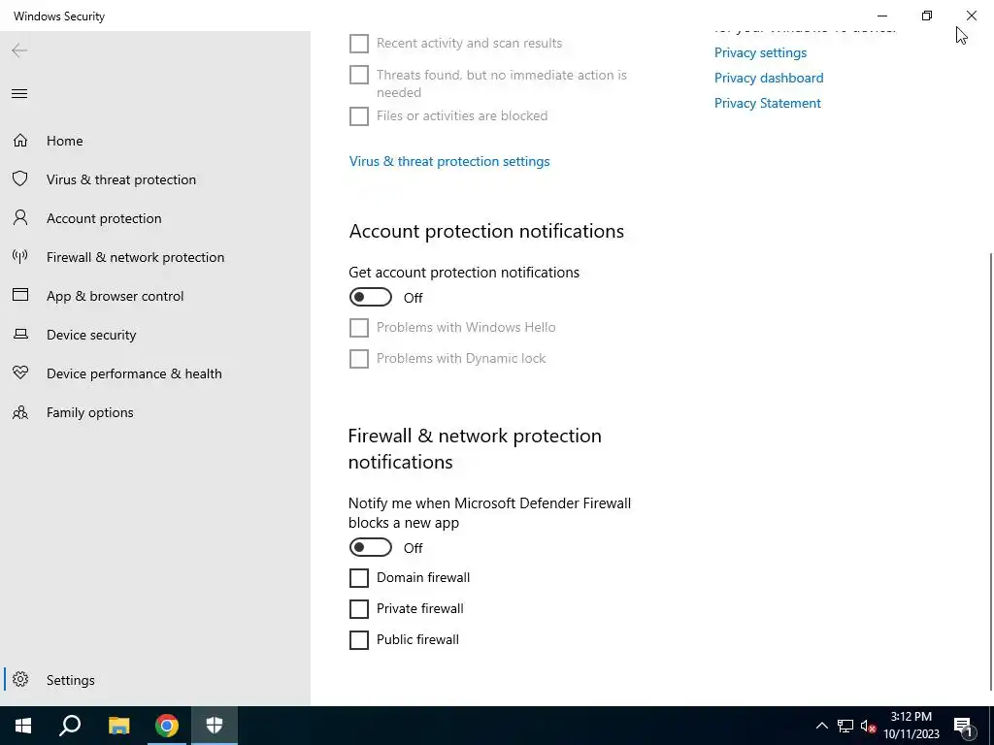Image resolution: width=994 pixels, height=745 pixels.
Task: Check Problems with Dynamic lock box
Action: tap(359, 359)
